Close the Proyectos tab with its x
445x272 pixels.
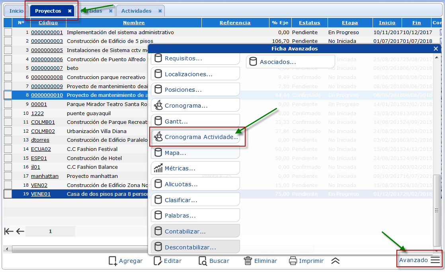click(70, 11)
